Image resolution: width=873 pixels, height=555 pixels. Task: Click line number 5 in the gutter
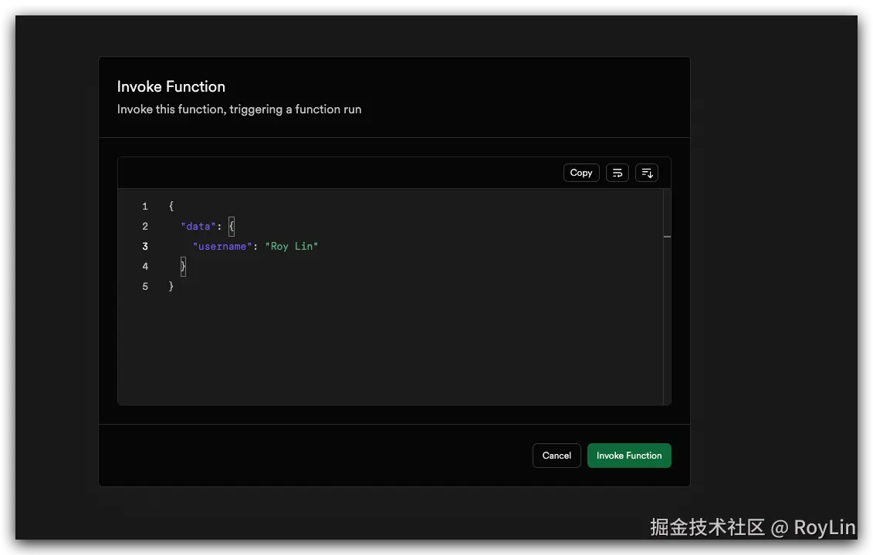tap(145, 287)
